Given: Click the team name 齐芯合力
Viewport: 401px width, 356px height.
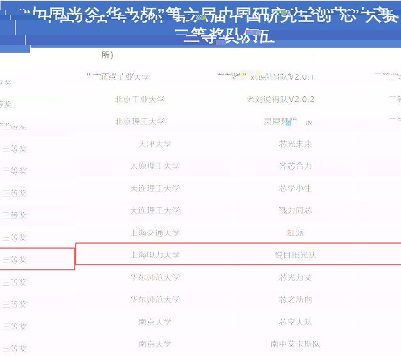Looking at the screenshot, I should [x=296, y=166].
